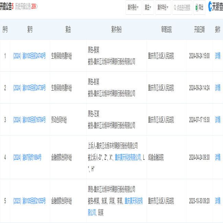Click 详情 for the 成渝金融法院 case

pyautogui.click(x=218, y=157)
